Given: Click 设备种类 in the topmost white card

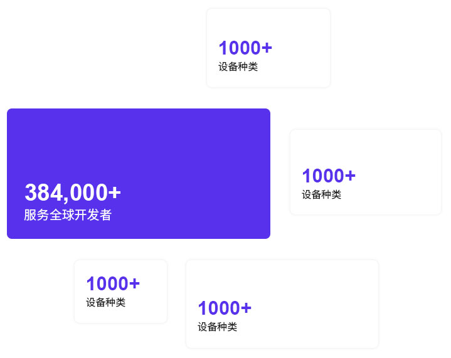Looking at the screenshot, I should pyautogui.click(x=238, y=66).
